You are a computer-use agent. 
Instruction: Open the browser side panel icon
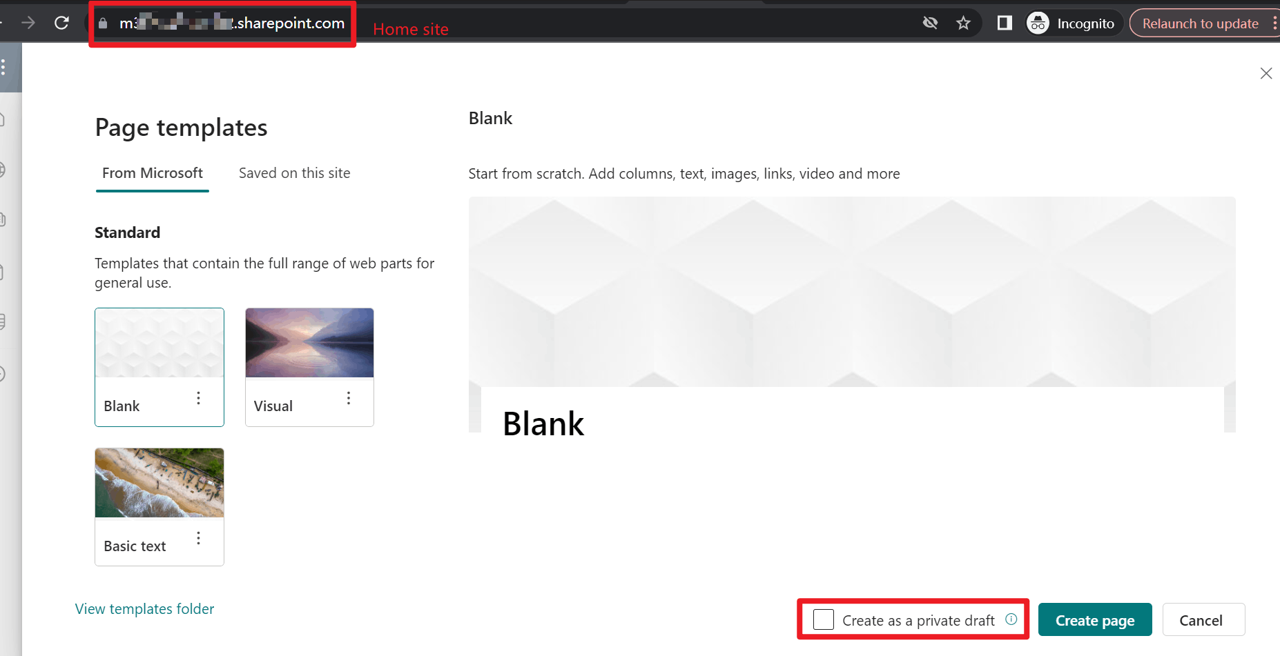point(1004,22)
